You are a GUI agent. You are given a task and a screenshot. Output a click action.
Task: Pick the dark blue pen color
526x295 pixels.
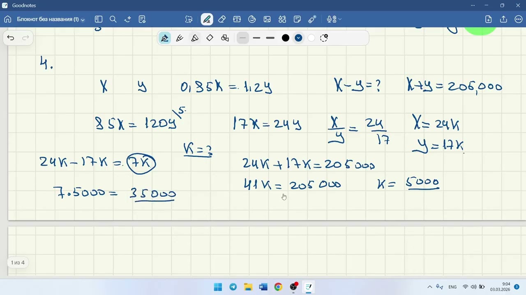pos(298,38)
